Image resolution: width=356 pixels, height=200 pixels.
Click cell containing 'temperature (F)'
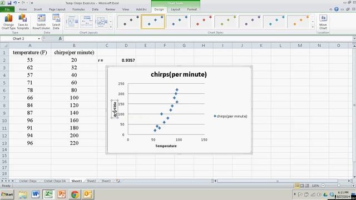click(29, 52)
